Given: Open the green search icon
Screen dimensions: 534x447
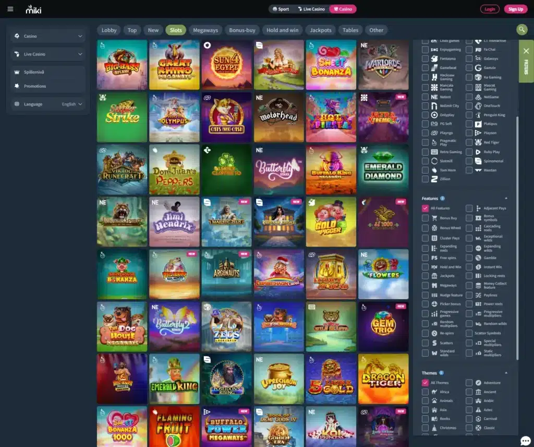Looking at the screenshot, I should (x=521, y=30).
